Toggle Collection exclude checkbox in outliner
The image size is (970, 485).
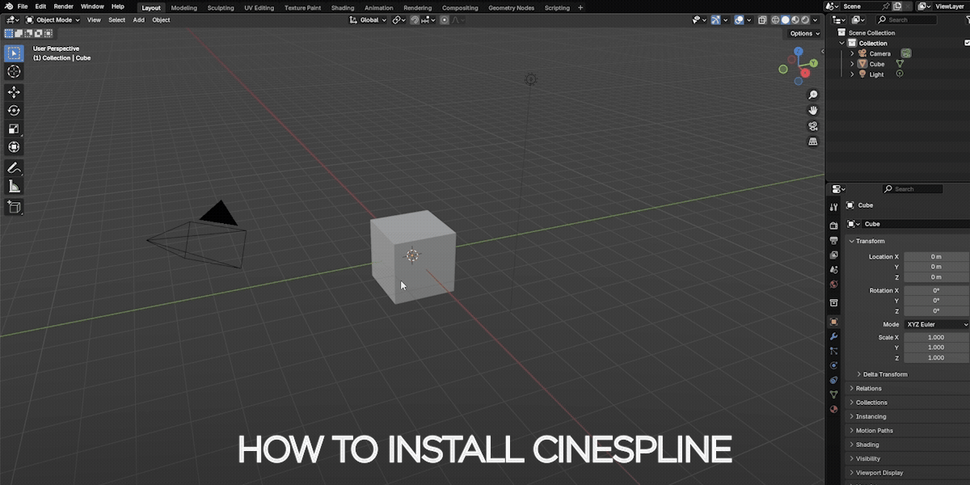pos(967,43)
